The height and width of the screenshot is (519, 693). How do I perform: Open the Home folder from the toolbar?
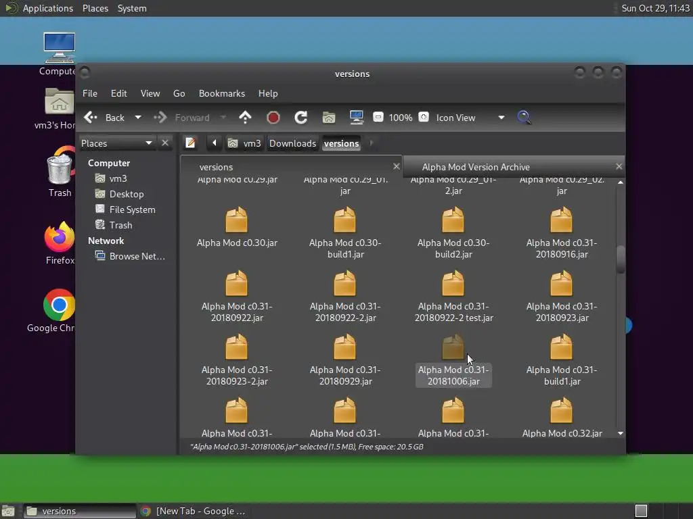coord(329,118)
